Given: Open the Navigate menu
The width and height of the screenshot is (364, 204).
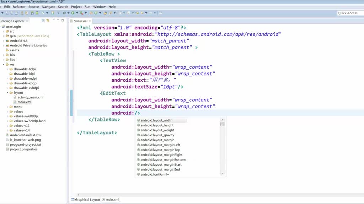Looking at the screenshot, I should 48,7.
